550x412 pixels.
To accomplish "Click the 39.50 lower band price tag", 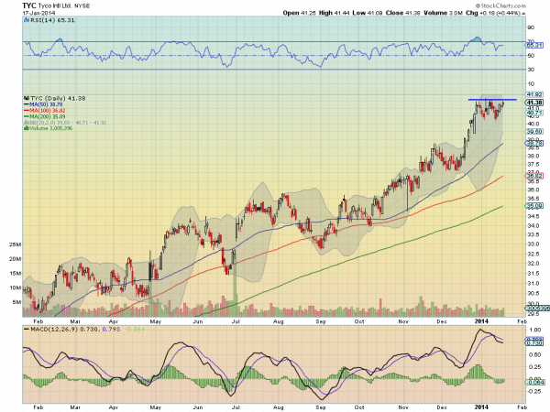I will pyautogui.click(x=534, y=131).
